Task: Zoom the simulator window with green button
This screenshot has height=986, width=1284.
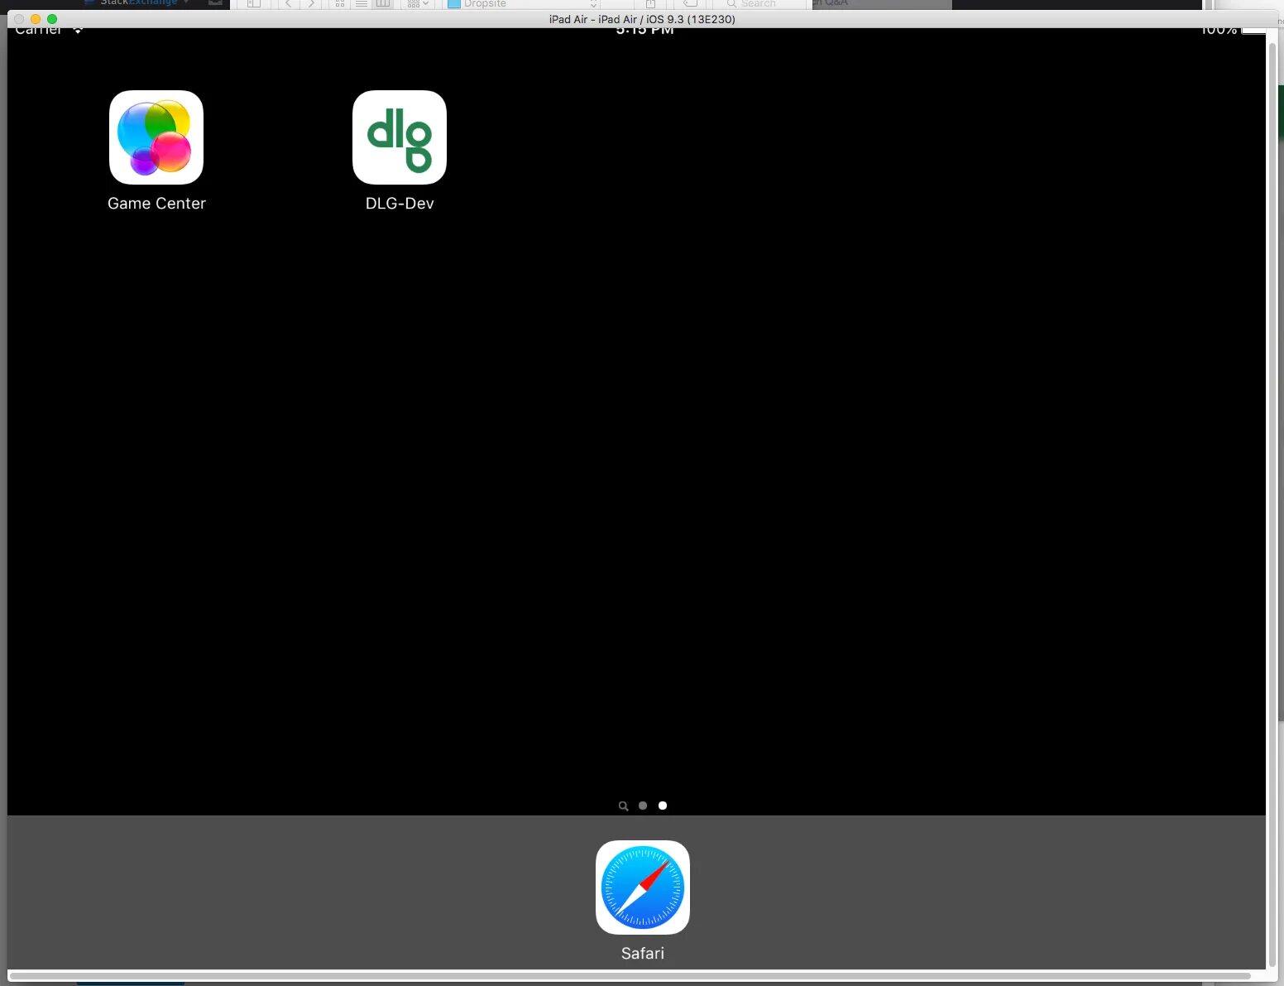Action: pos(52,19)
